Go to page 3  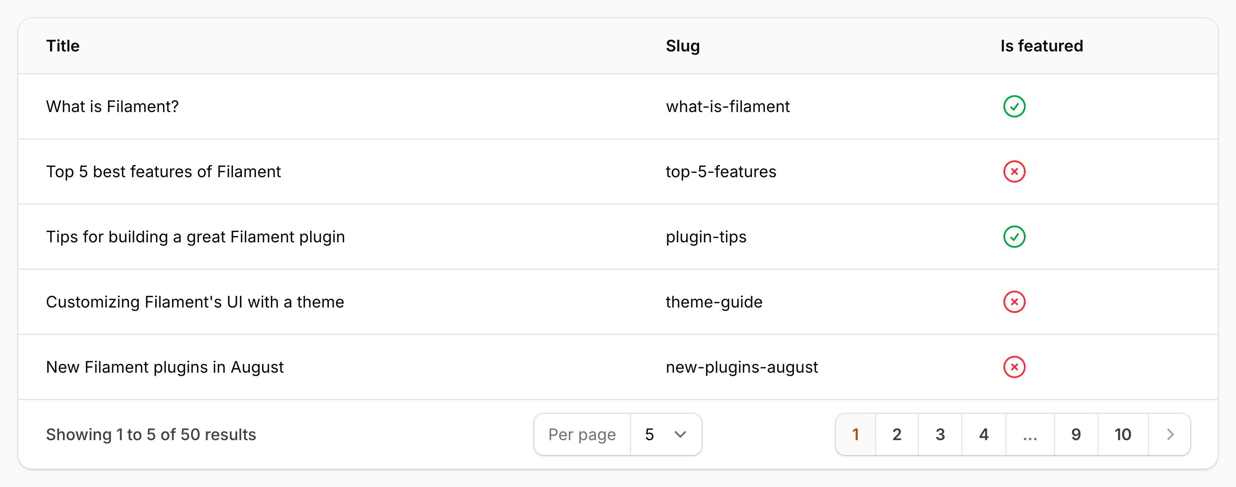coord(940,434)
